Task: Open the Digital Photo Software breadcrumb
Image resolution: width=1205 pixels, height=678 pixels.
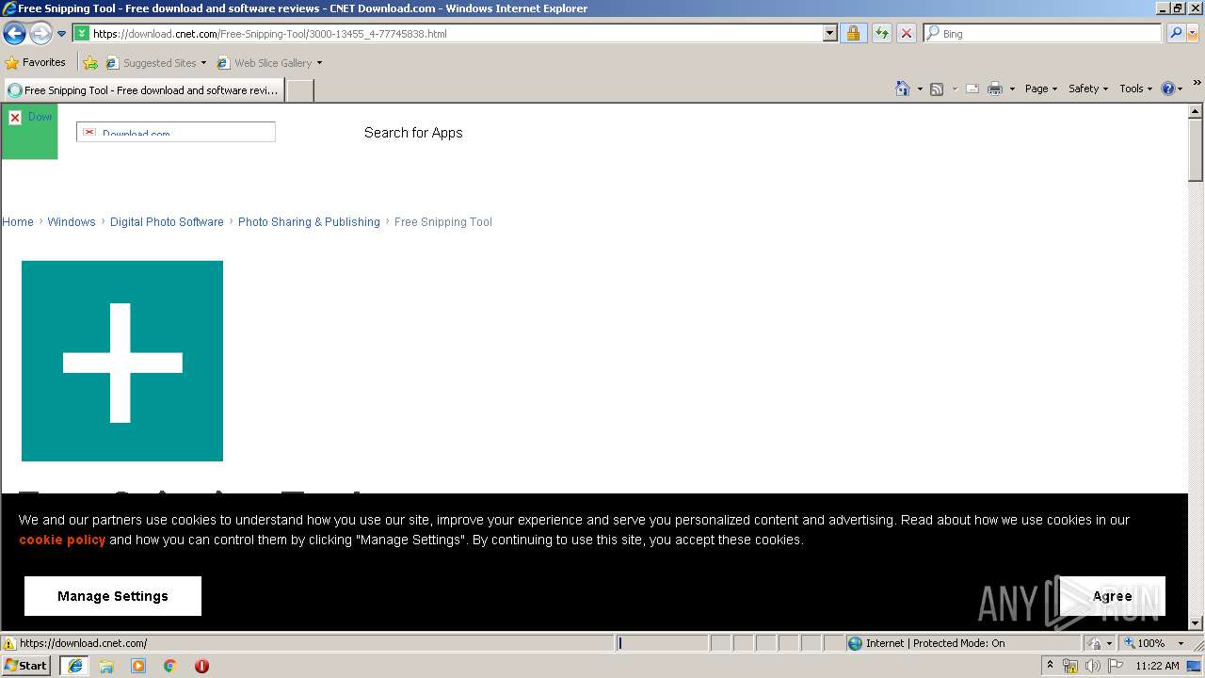Action: point(167,222)
